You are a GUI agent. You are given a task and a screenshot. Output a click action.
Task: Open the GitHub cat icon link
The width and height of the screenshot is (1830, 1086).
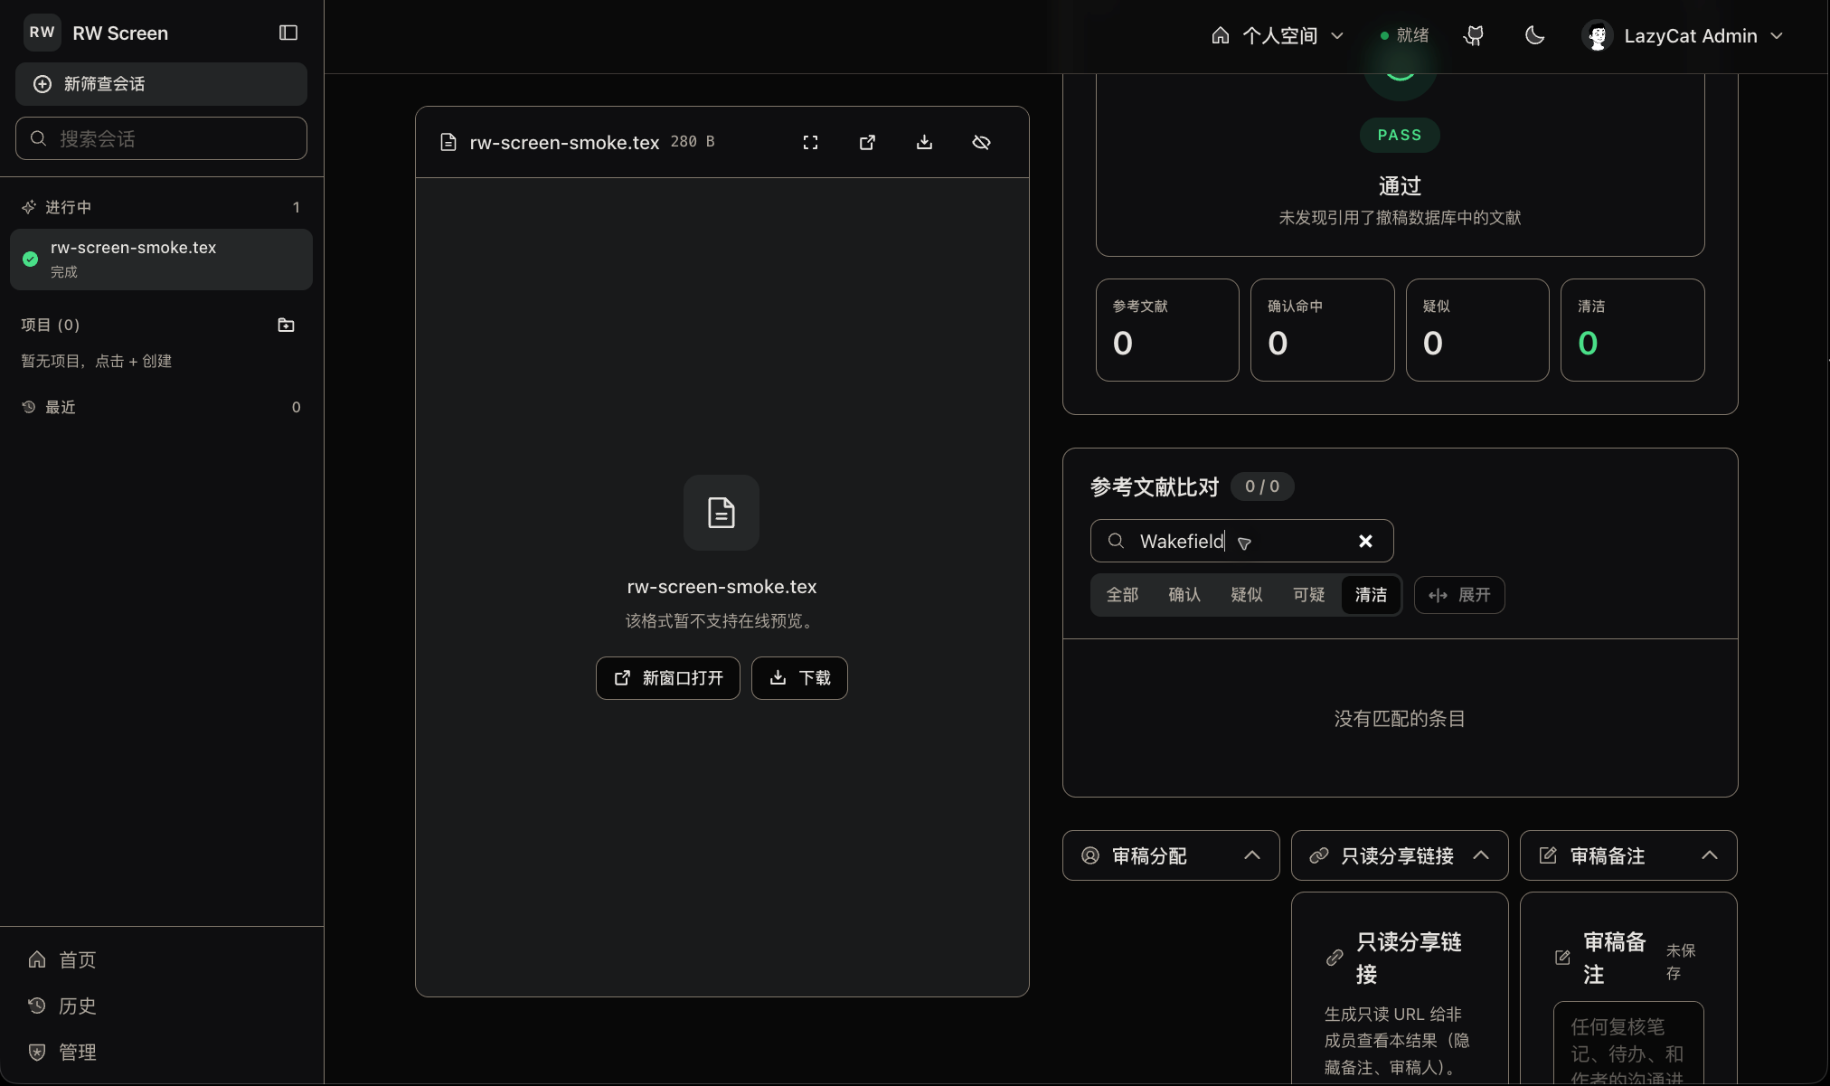point(1474,35)
